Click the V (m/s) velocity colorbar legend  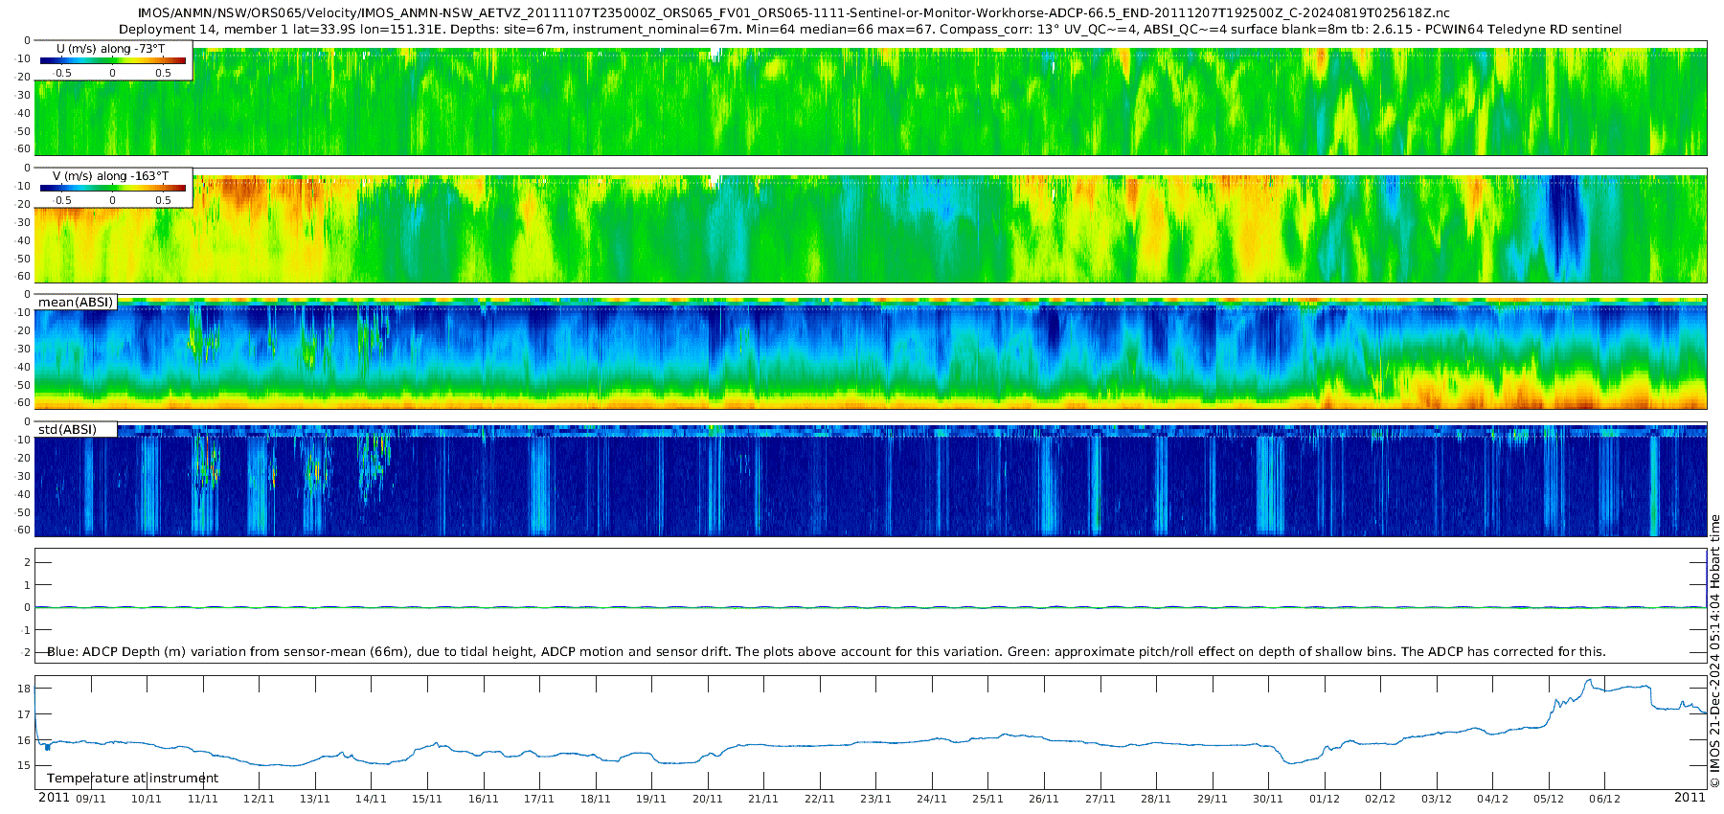pyautogui.click(x=113, y=189)
